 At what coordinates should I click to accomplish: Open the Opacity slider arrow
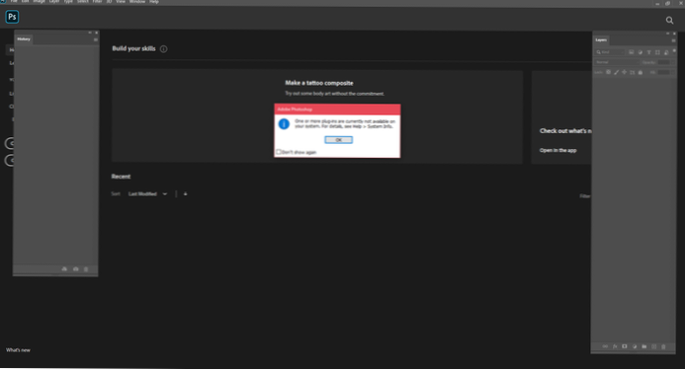pos(672,62)
